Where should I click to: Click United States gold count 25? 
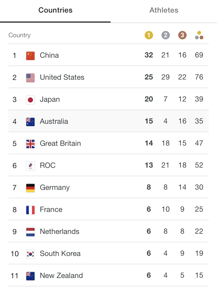pyautogui.click(x=149, y=77)
